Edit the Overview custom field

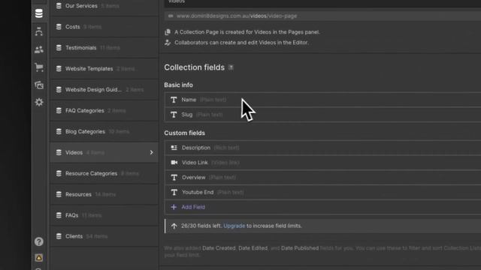click(x=322, y=178)
